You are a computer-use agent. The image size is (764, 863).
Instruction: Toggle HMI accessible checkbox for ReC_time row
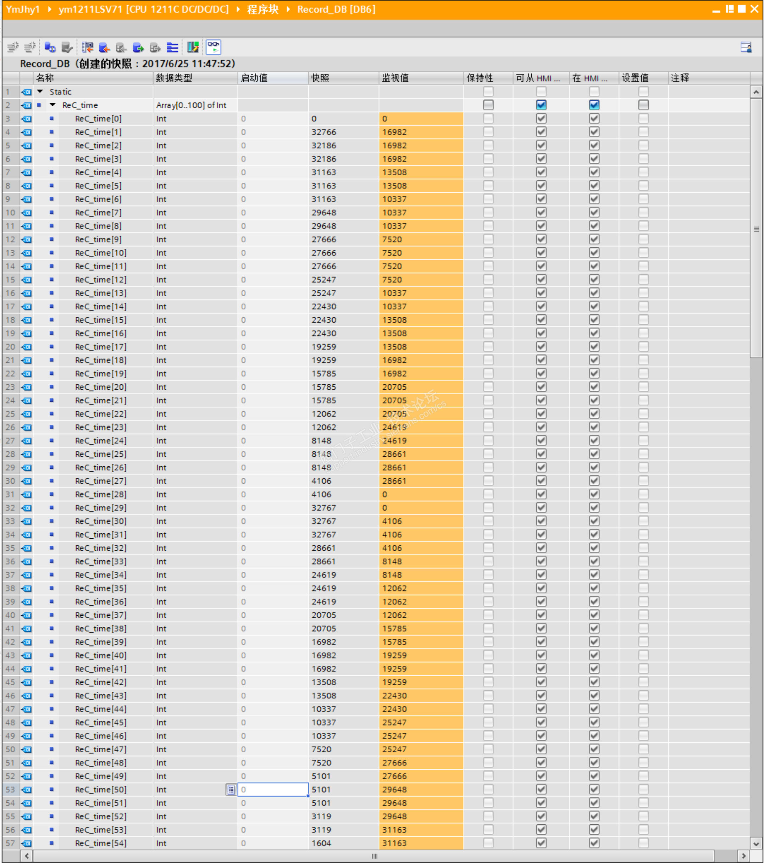[541, 105]
